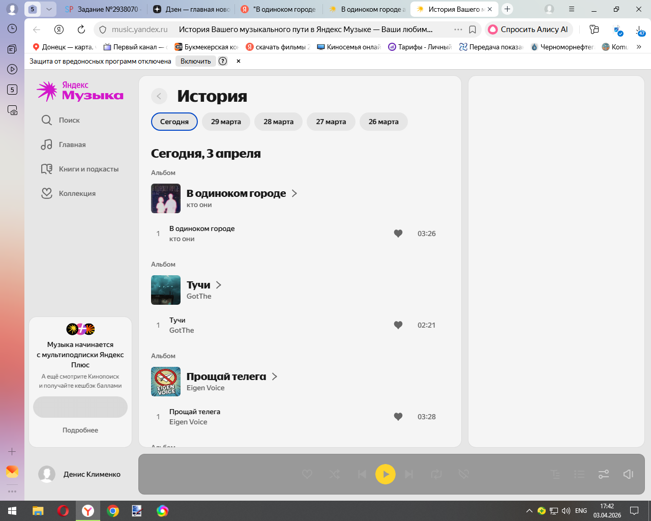The width and height of the screenshot is (651, 521).
Task: Open the screenshot camera tool in sidebar
Action: click(12, 110)
